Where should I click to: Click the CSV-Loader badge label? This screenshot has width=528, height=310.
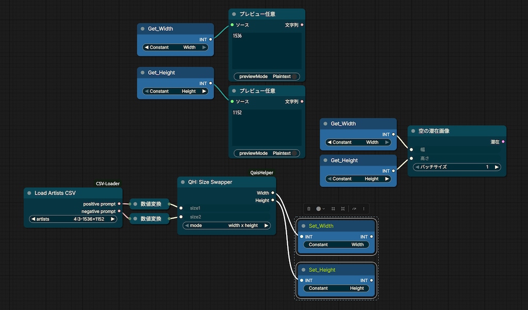click(108, 183)
